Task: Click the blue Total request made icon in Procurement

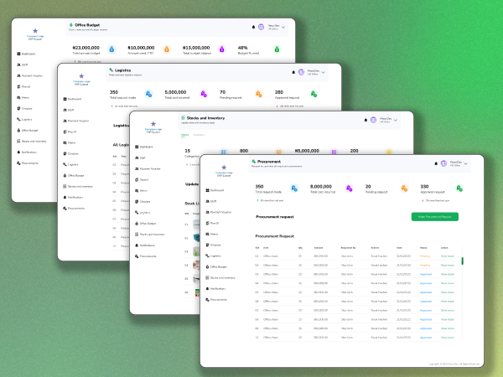Action: 294,188
